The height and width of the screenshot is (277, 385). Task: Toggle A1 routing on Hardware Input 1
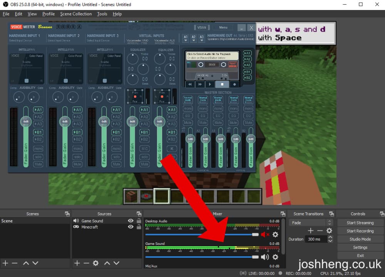point(38,110)
